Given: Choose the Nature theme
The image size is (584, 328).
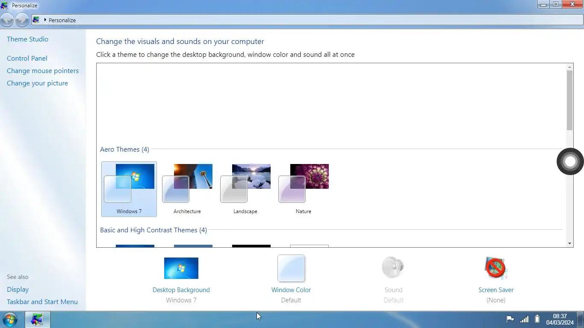Looking at the screenshot, I should tap(304, 189).
